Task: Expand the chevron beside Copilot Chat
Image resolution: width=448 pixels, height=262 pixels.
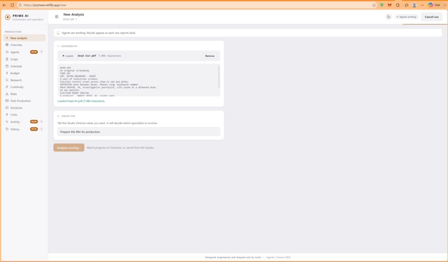Action: (x=445, y=5)
